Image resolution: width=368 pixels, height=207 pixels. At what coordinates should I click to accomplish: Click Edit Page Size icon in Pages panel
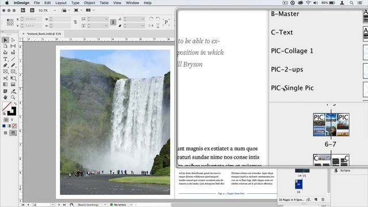(x=309, y=200)
